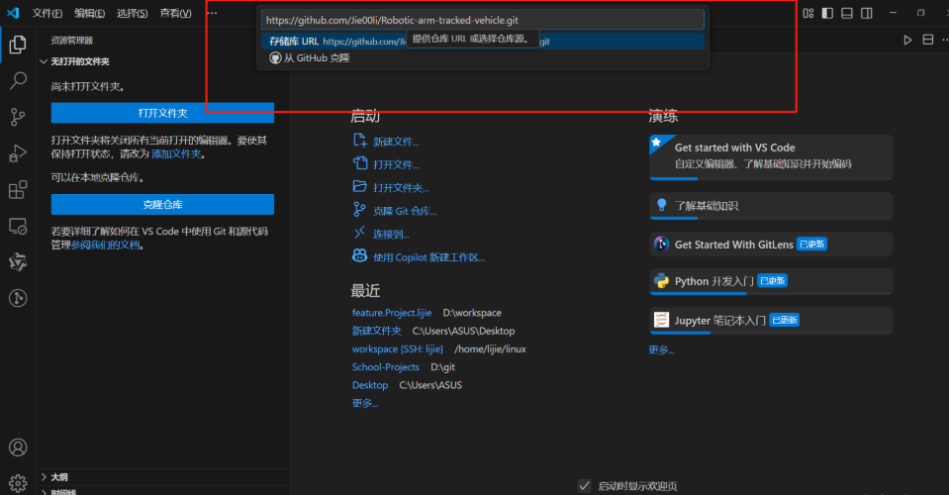949x495 pixels.
Task: Click 更多... under walkthroughs
Action: [x=661, y=349]
